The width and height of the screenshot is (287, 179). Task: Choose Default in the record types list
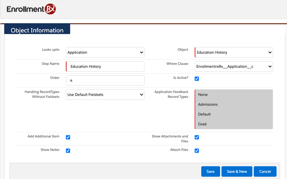[204, 114]
